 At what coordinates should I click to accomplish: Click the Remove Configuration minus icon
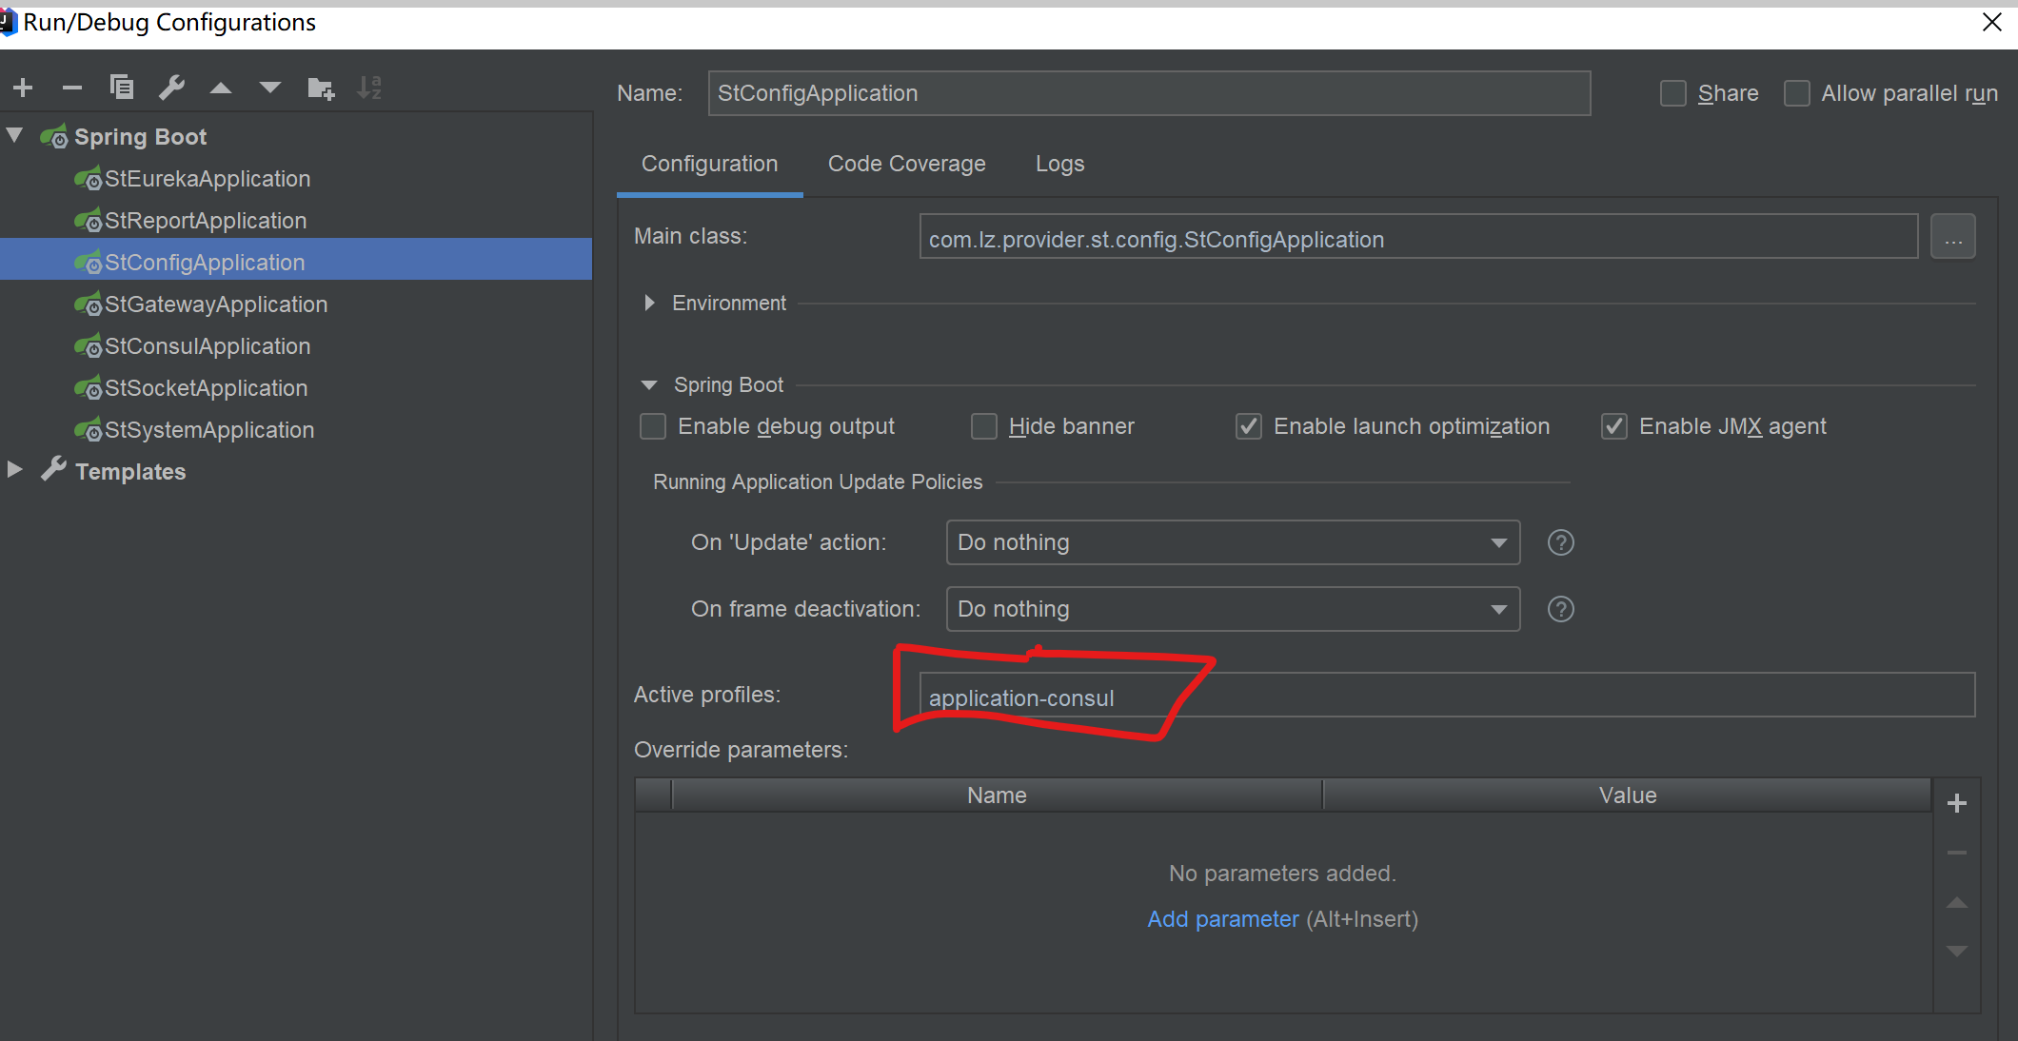point(72,88)
